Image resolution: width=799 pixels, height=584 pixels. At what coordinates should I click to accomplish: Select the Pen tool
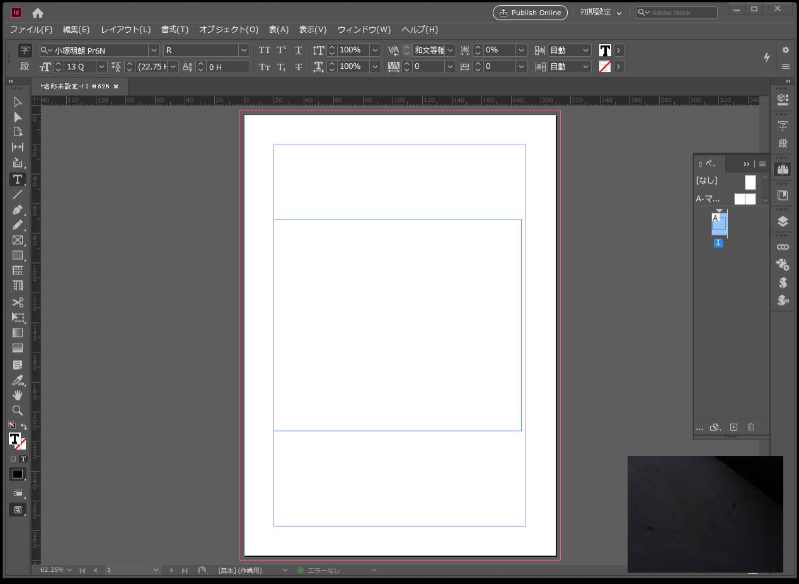coord(18,210)
